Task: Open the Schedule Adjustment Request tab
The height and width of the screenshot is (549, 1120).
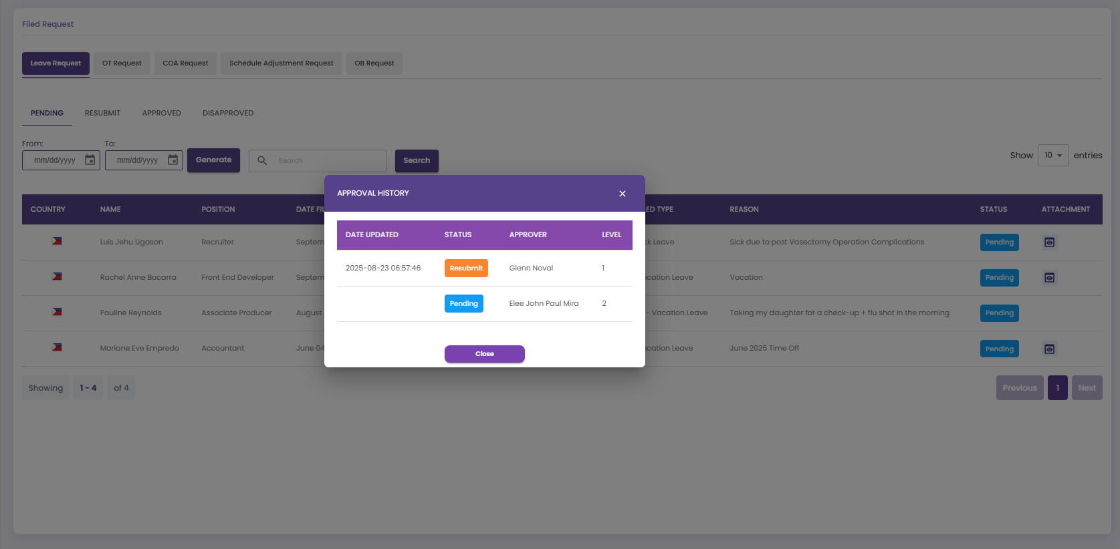Action: point(281,63)
